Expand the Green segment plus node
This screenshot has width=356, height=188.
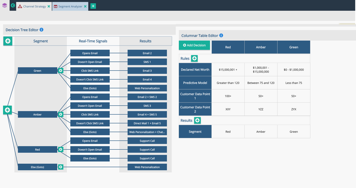(61, 71)
